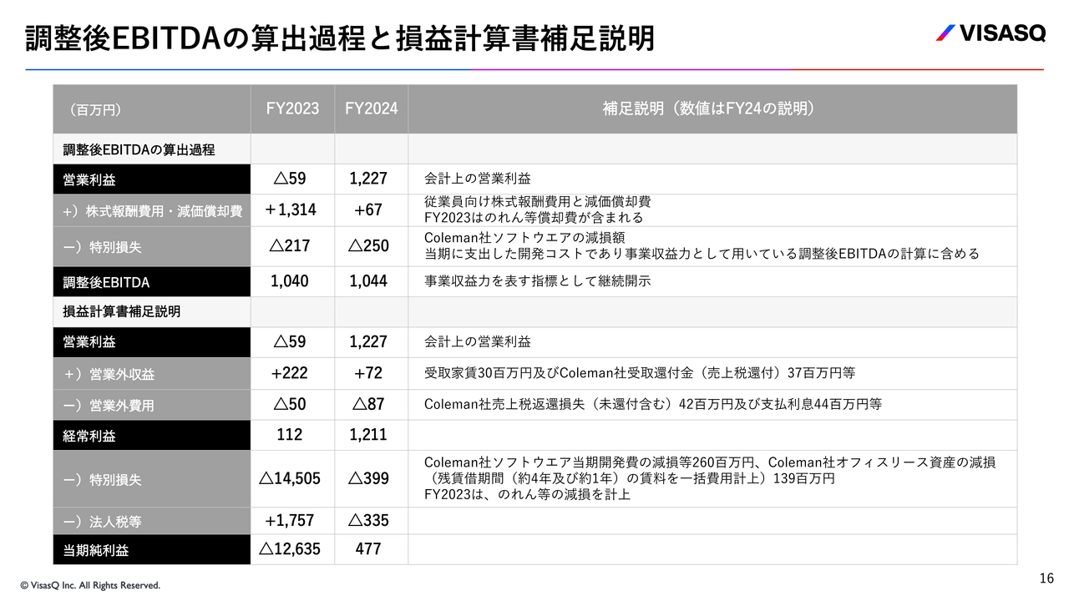
Task: Select the 当期純利益 row label
Action: tap(96, 552)
